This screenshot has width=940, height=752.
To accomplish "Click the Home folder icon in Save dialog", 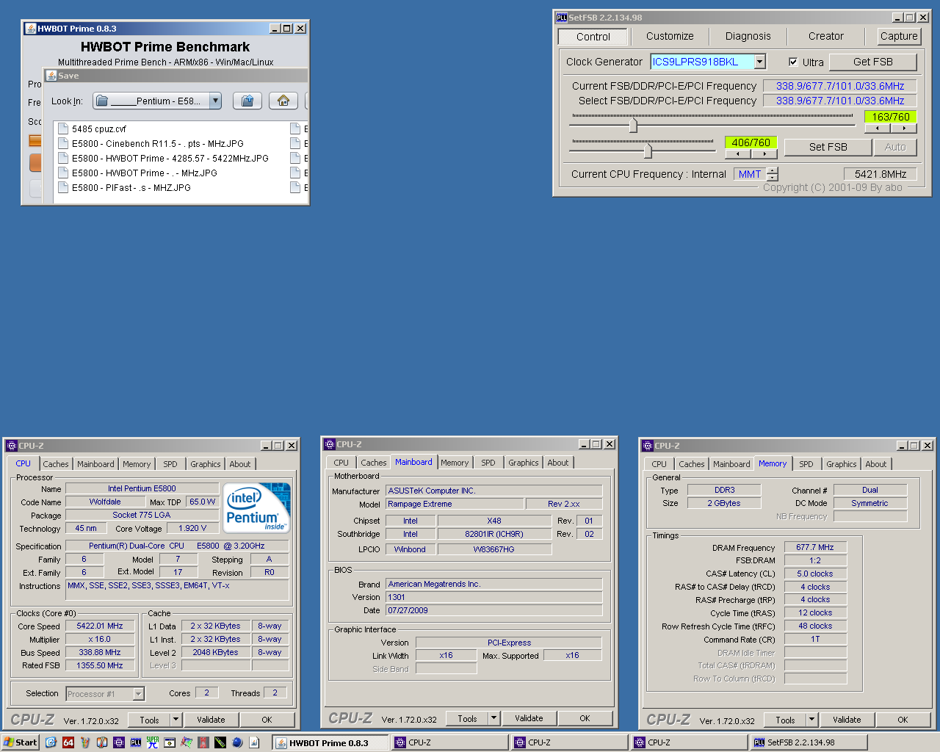I will [x=283, y=101].
